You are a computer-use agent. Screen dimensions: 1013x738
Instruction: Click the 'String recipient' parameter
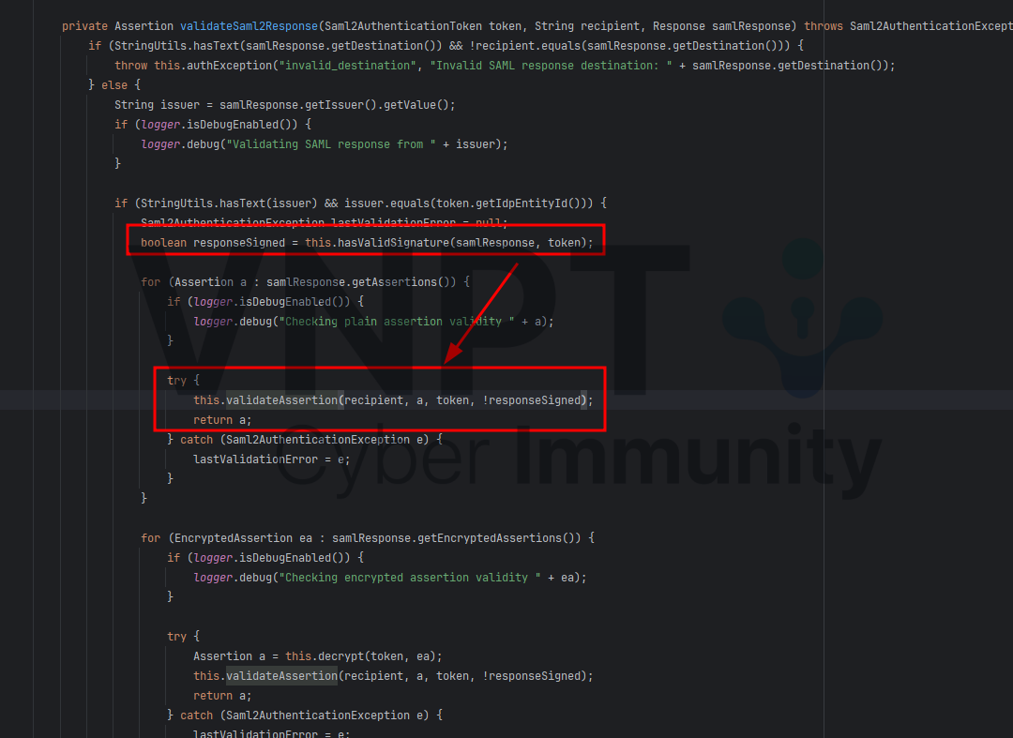pyautogui.click(x=586, y=26)
